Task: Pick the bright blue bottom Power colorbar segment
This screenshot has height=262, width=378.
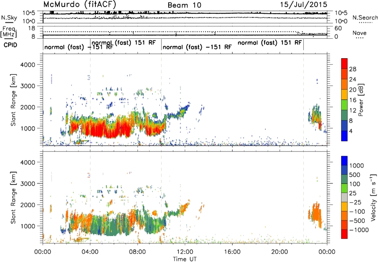Action: (x=344, y=136)
